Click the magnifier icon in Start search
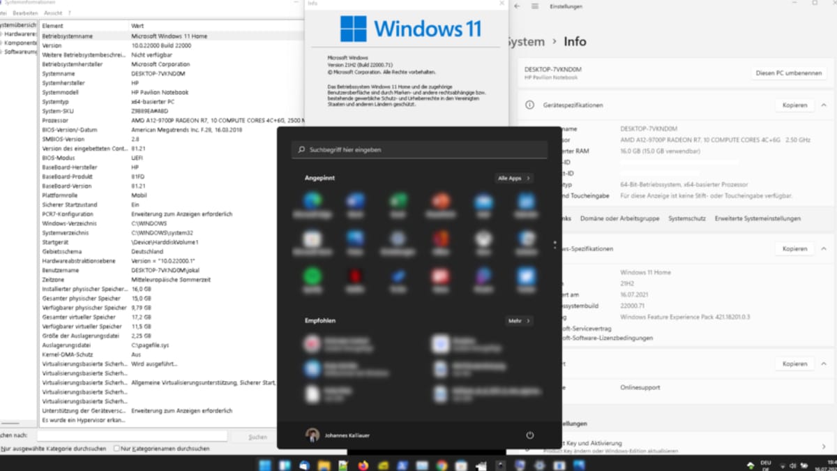This screenshot has width=837, height=471. [302, 149]
